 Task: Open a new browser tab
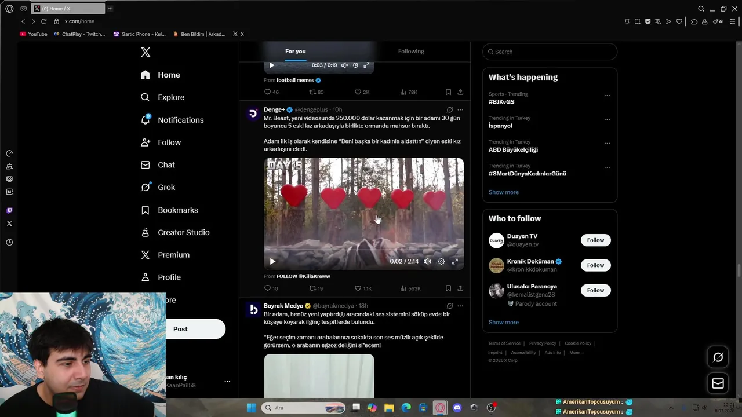coord(110,9)
